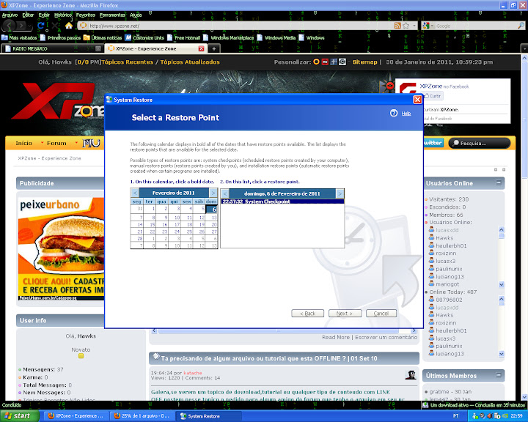Viewport: 528px width, 422px height.
Task: Open a new tab with plus button
Action: pyautogui.click(x=214, y=49)
